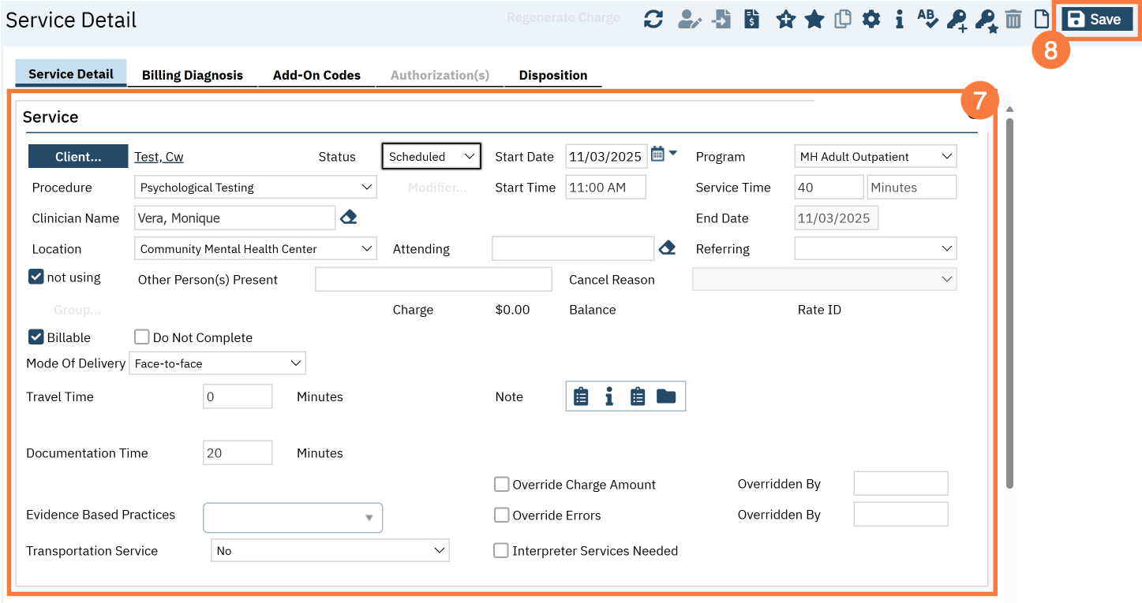This screenshot has width=1142, height=603.
Task: Open the Start Date calendar icon
Action: (657, 155)
